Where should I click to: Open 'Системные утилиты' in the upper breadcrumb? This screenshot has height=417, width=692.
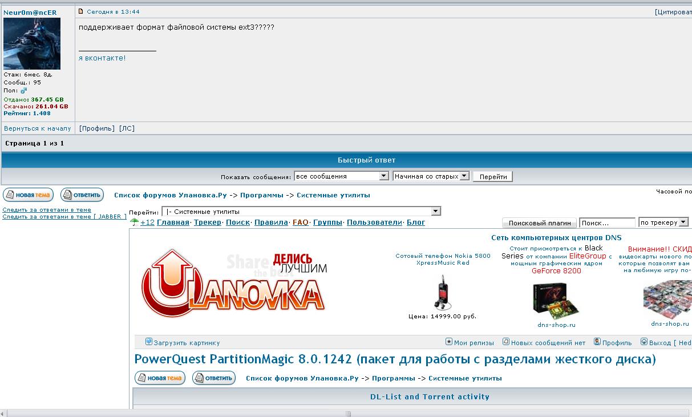(x=333, y=195)
